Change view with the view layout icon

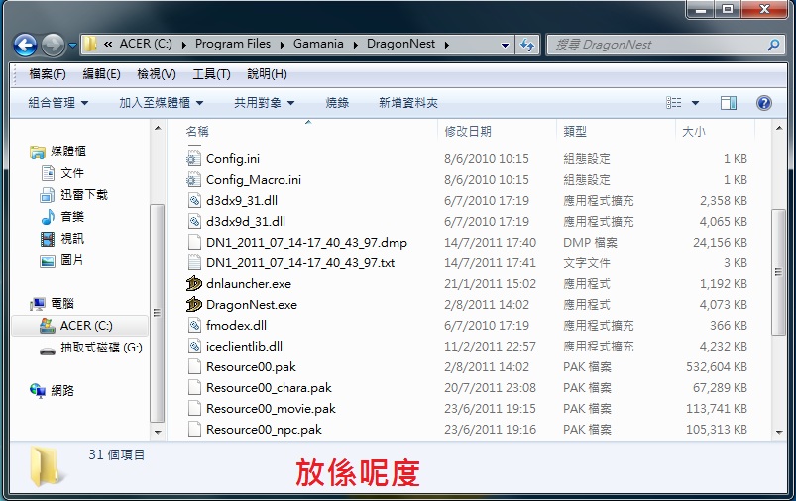[674, 103]
